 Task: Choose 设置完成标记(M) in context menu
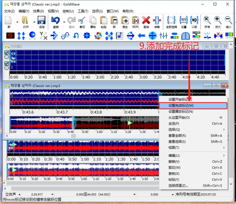pyautogui.click(x=193, y=106)
